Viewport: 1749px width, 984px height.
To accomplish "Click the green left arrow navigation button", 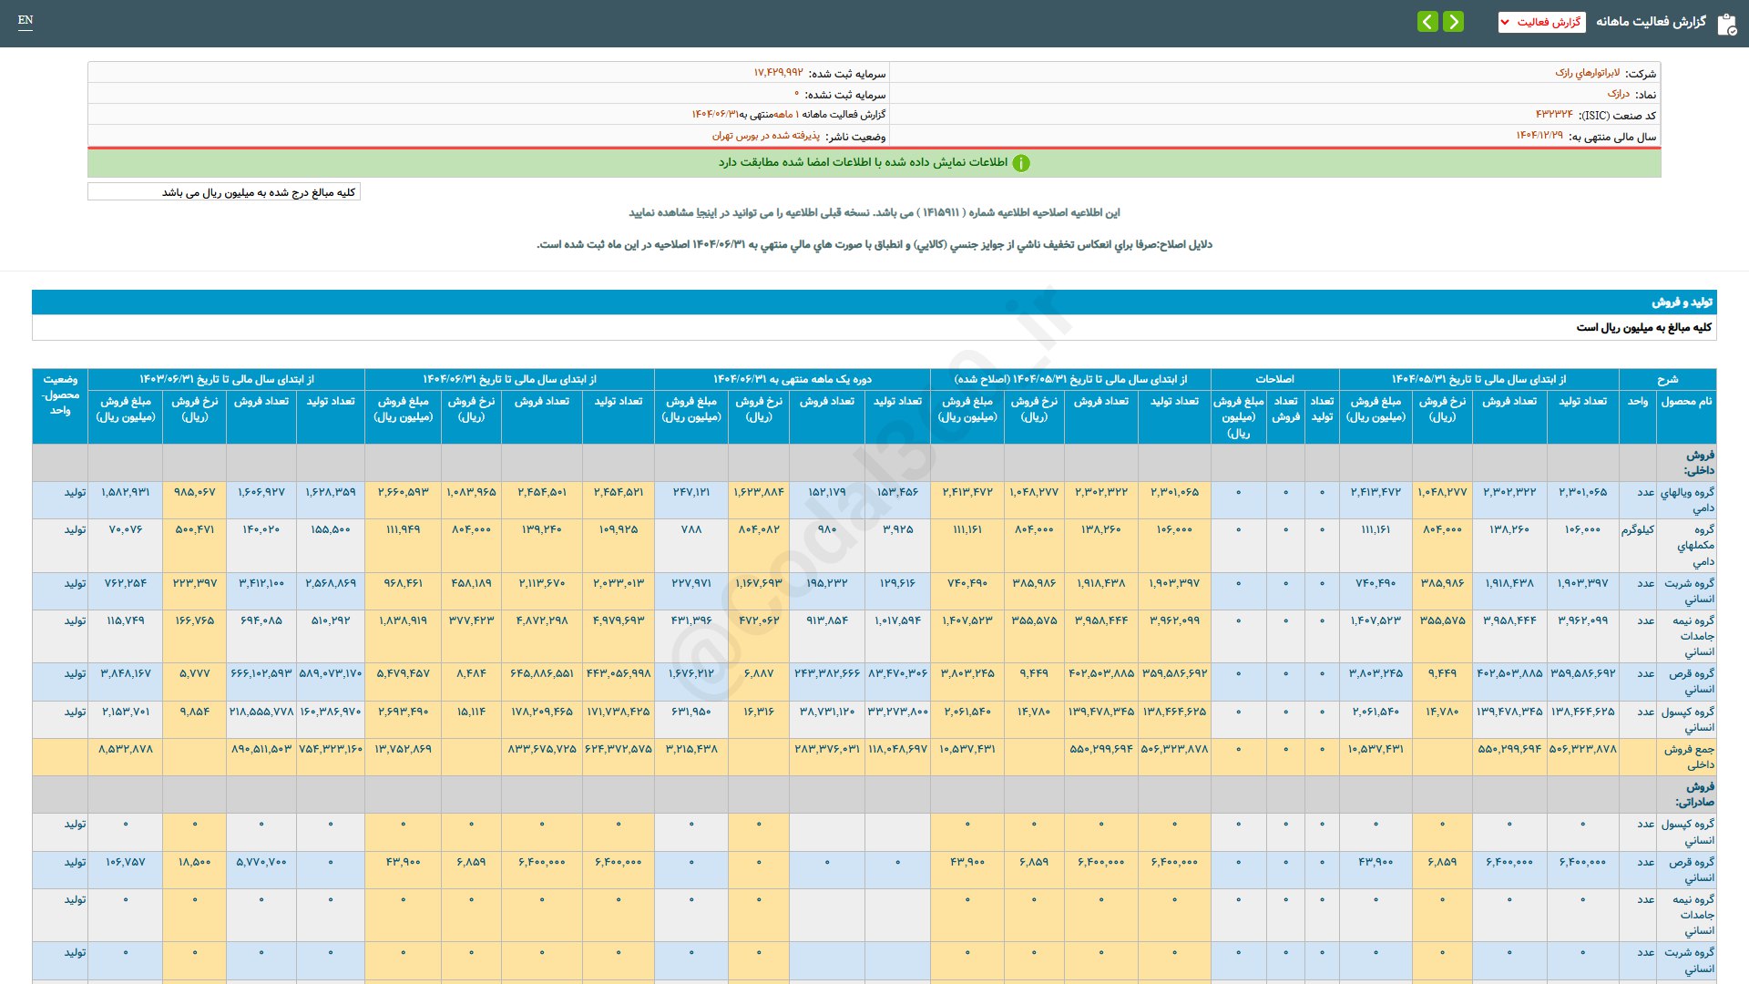I will pyautogui.click(x=1427, y=21).
